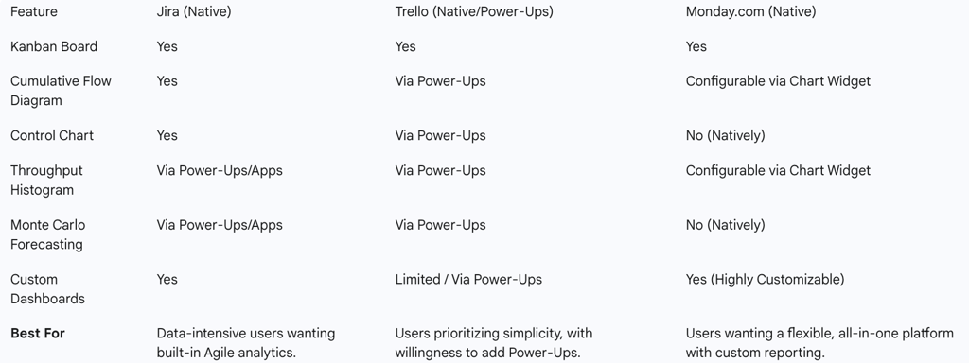Click Monday.com's Cumulative Flow Chart Widget cell
Viewport: 969px width, 363px height.
pos(778,81)
